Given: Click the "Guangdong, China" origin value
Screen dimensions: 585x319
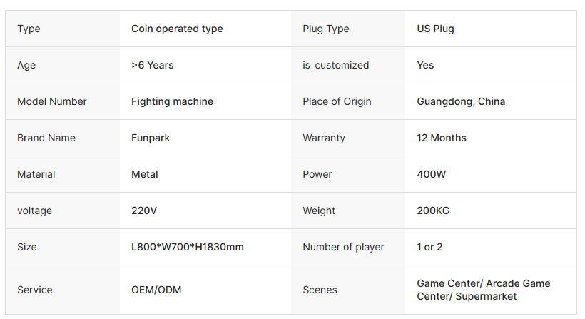Looking at the screenshot, I should [x=461, y=101].
